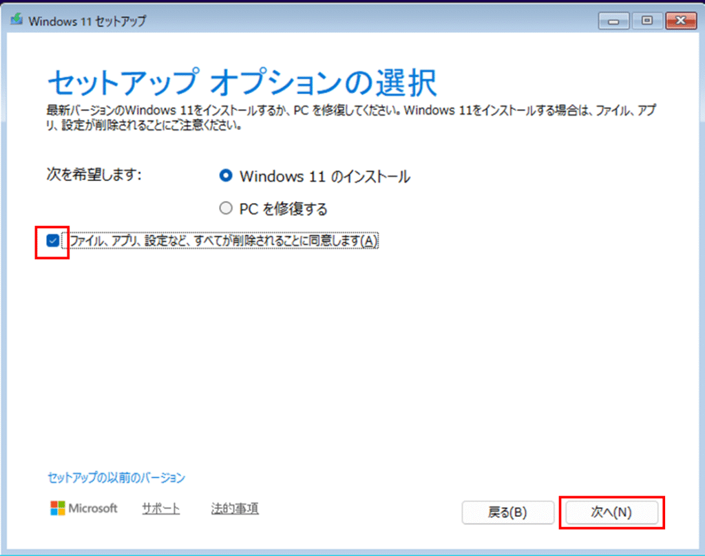Uncheck the agreement checkbox for deleting everything

click(52, 241)
